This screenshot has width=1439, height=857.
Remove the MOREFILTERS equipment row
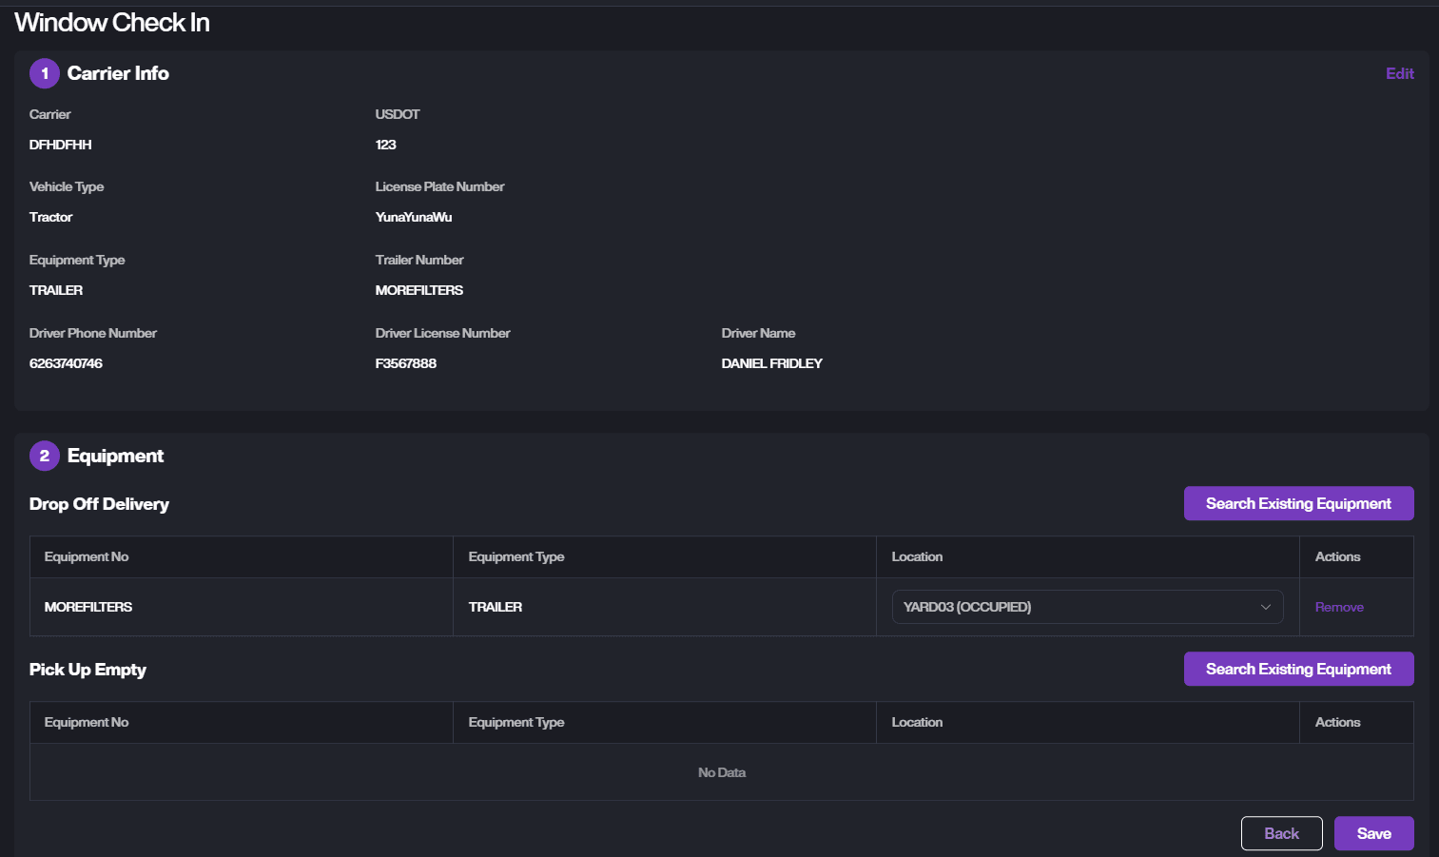click(1338, 607)
